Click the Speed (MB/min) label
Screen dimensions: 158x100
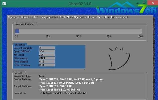click(x=22, y=51)
